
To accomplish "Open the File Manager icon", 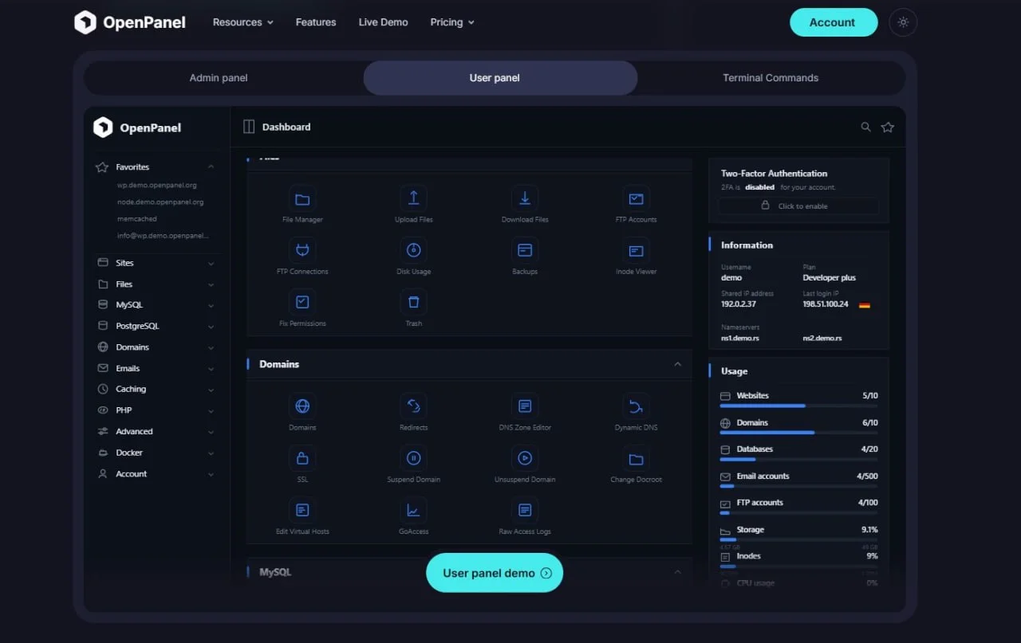I will pos(302,199).
